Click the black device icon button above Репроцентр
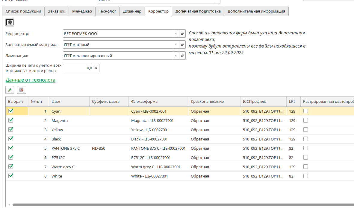Screen dimensions: 354x208 pos(10,22)
